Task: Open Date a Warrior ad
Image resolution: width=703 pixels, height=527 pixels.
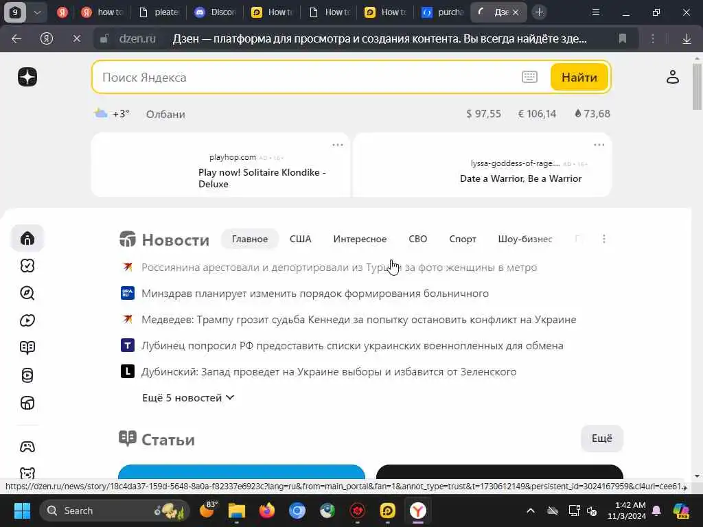Action: pos(520,178)
